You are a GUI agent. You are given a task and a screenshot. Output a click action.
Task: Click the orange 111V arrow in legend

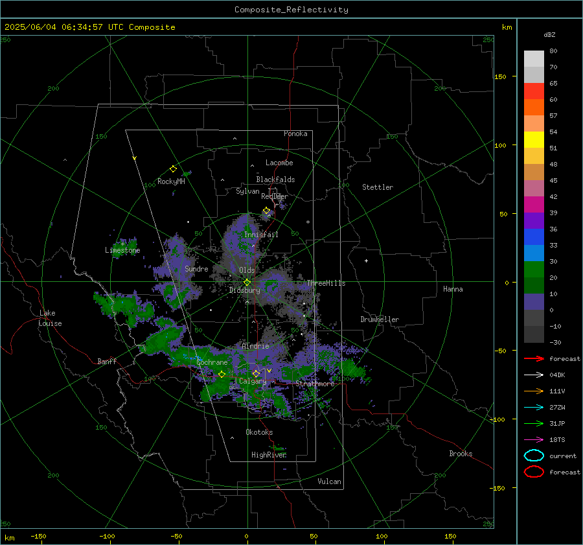[x=534, y=391]
